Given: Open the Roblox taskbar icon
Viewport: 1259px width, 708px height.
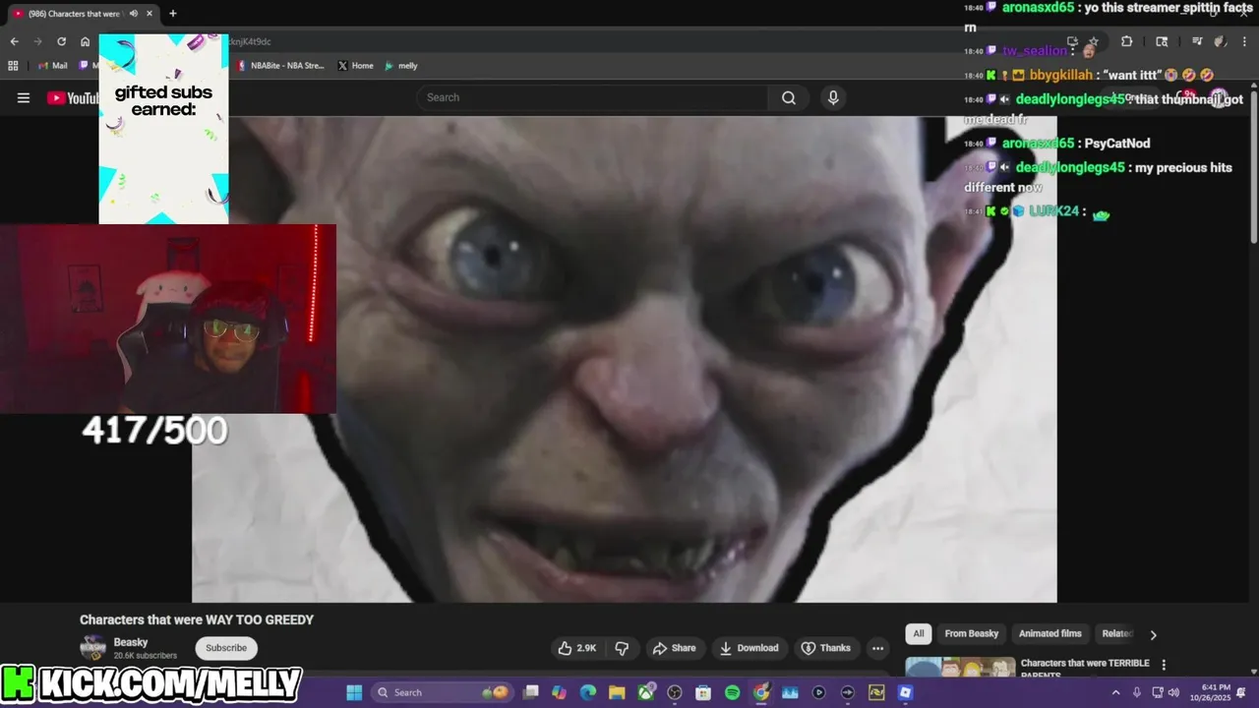Looking at the screenshot, I should (x=905, y=692).
